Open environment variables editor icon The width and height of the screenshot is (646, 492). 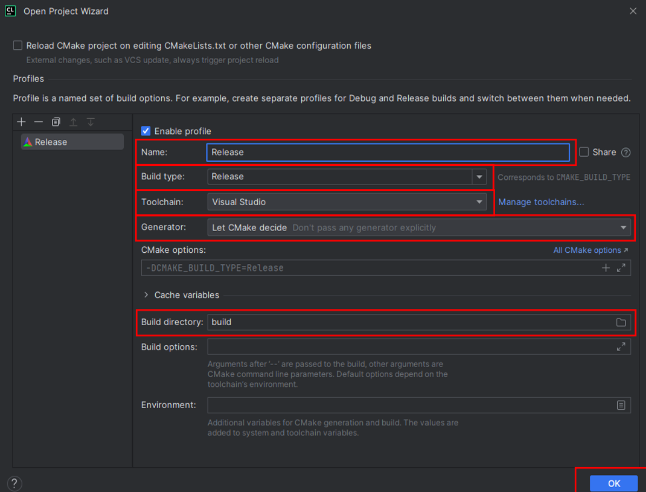(x=621, y=405)
